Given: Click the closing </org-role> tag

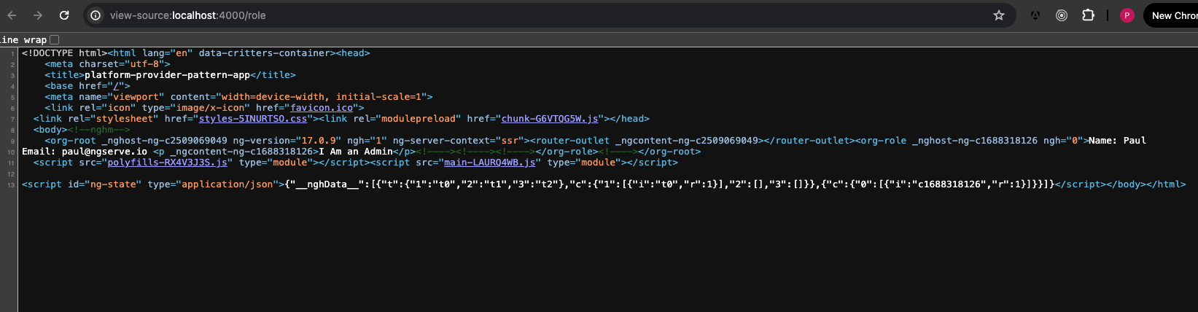Looking at the screenshot, I should pos(567,152).
